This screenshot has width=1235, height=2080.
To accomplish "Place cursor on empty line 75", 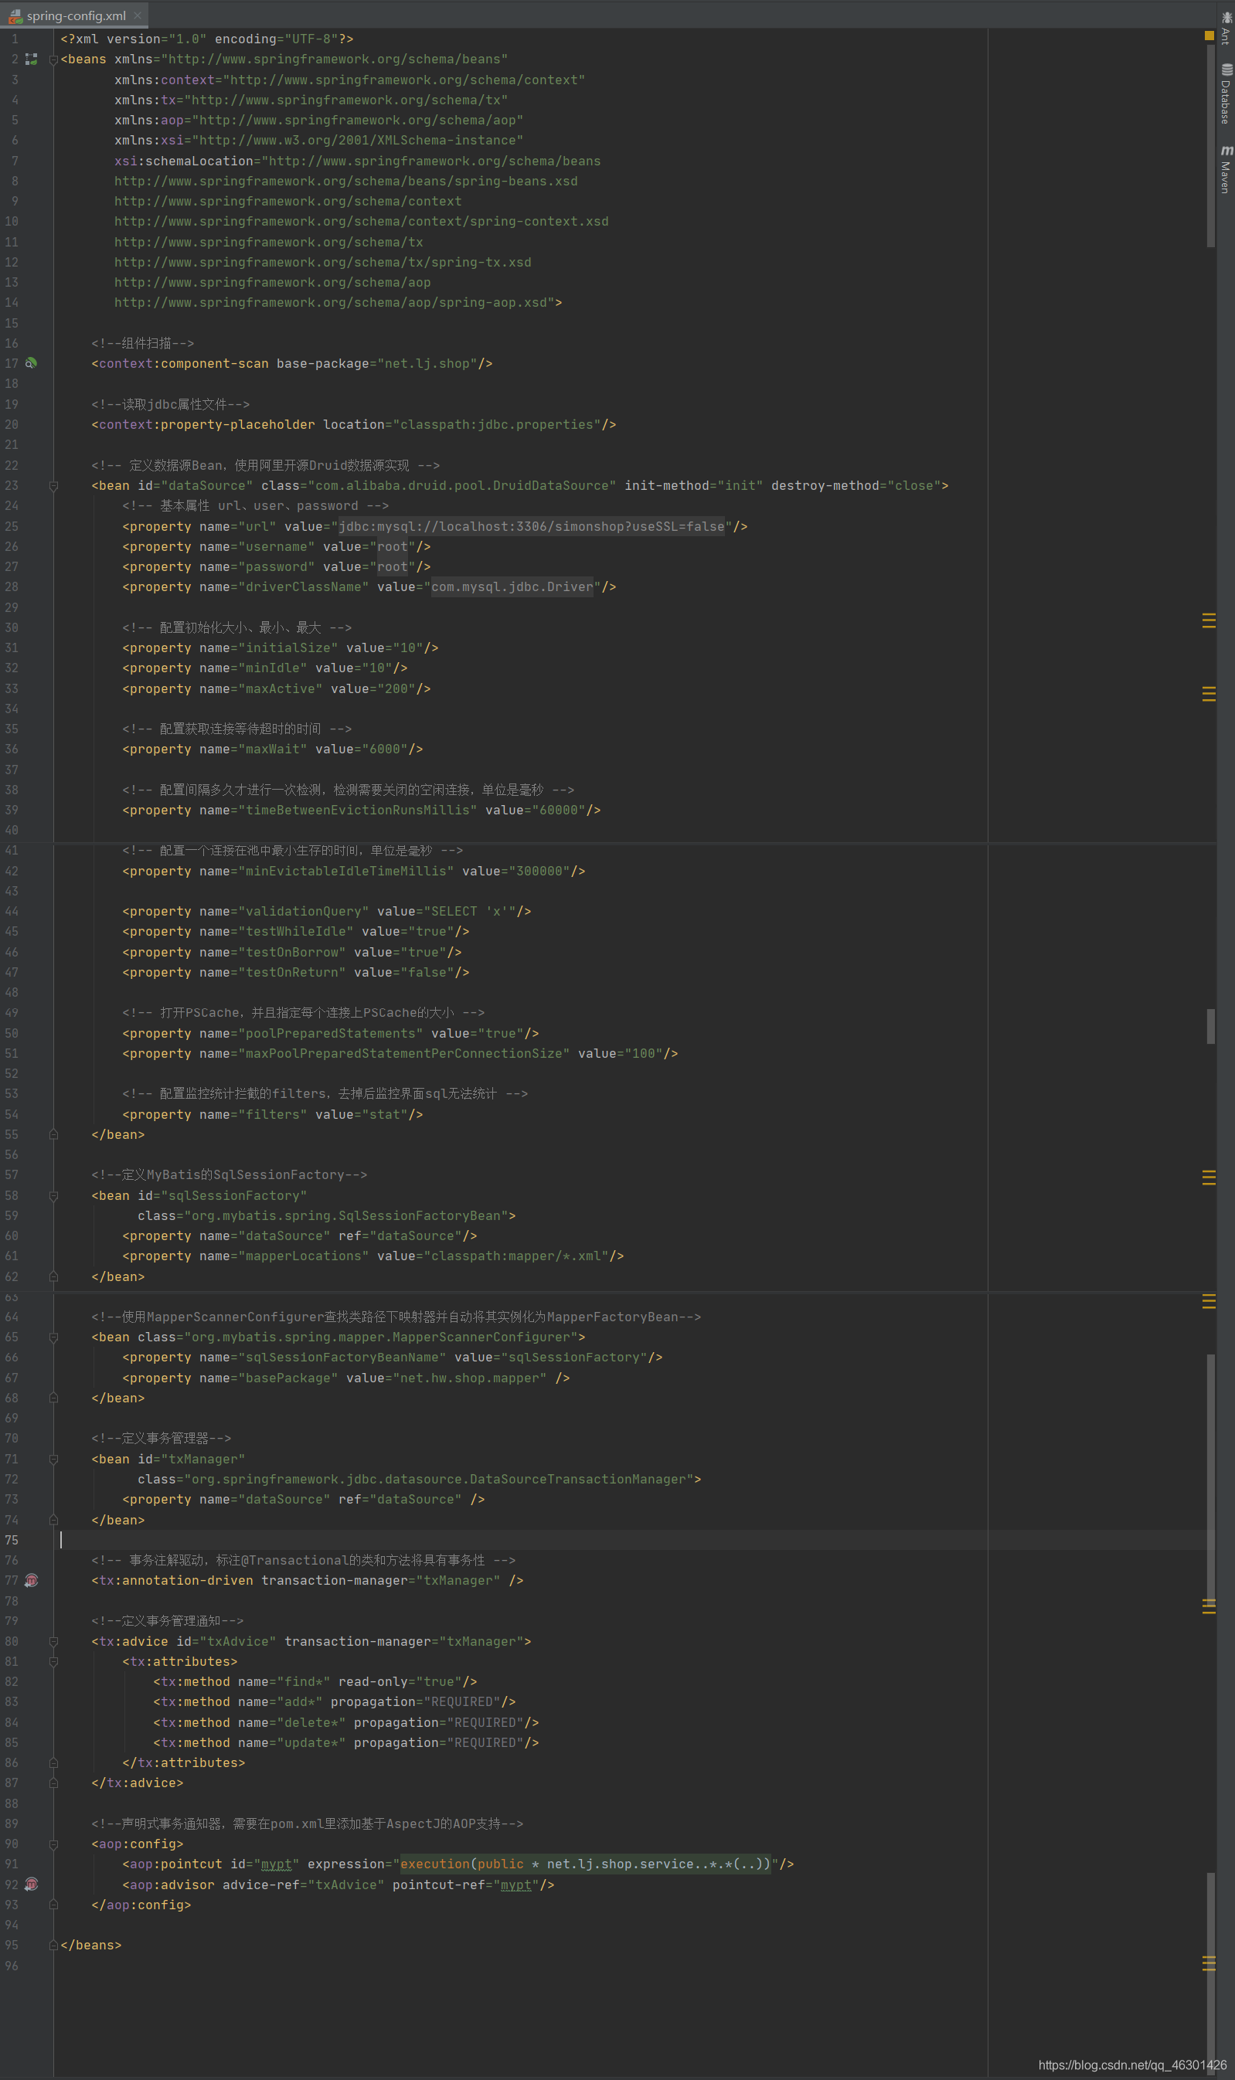I will pyautogui.click(x=632, y=1541).
